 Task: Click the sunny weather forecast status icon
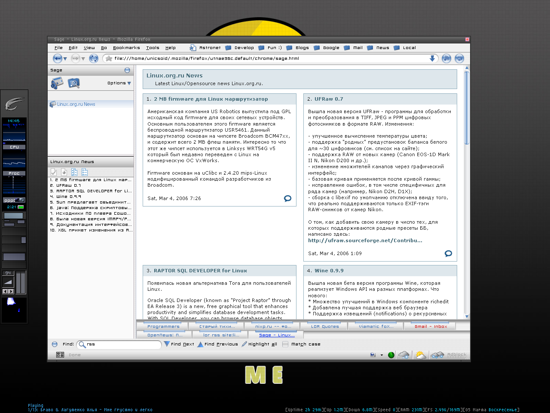click(420, 355)
